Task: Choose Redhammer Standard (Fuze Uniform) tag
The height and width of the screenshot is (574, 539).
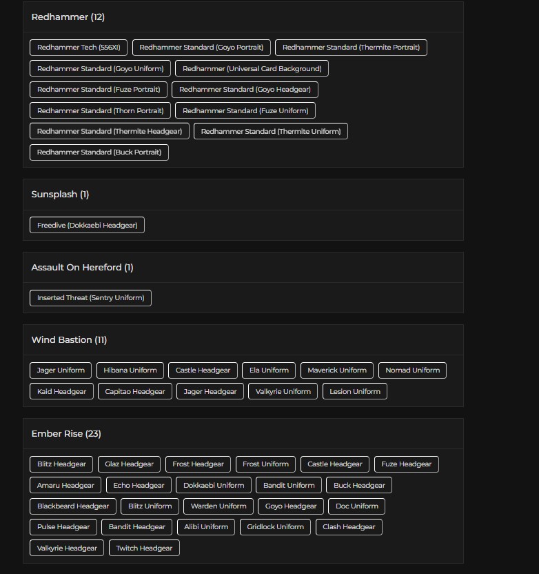Action: click(245, 110)
